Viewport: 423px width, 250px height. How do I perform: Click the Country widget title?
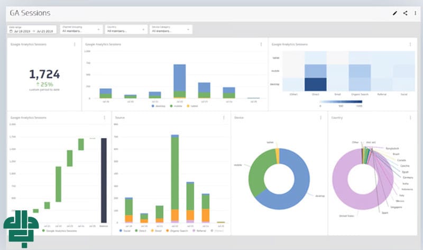(337, 117)
